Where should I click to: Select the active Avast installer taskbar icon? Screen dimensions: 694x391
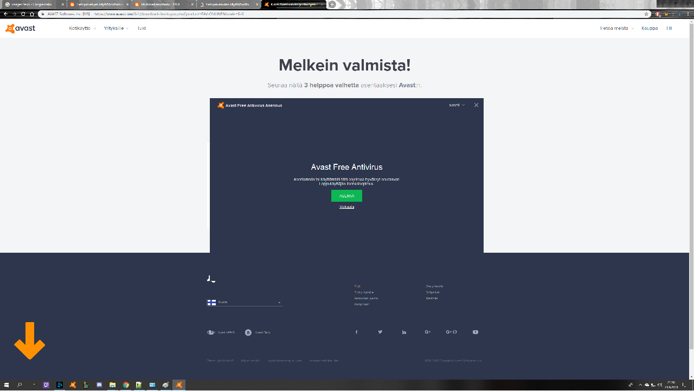(x=179, y=385)
